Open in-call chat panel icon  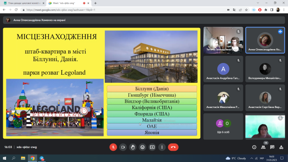272,147
